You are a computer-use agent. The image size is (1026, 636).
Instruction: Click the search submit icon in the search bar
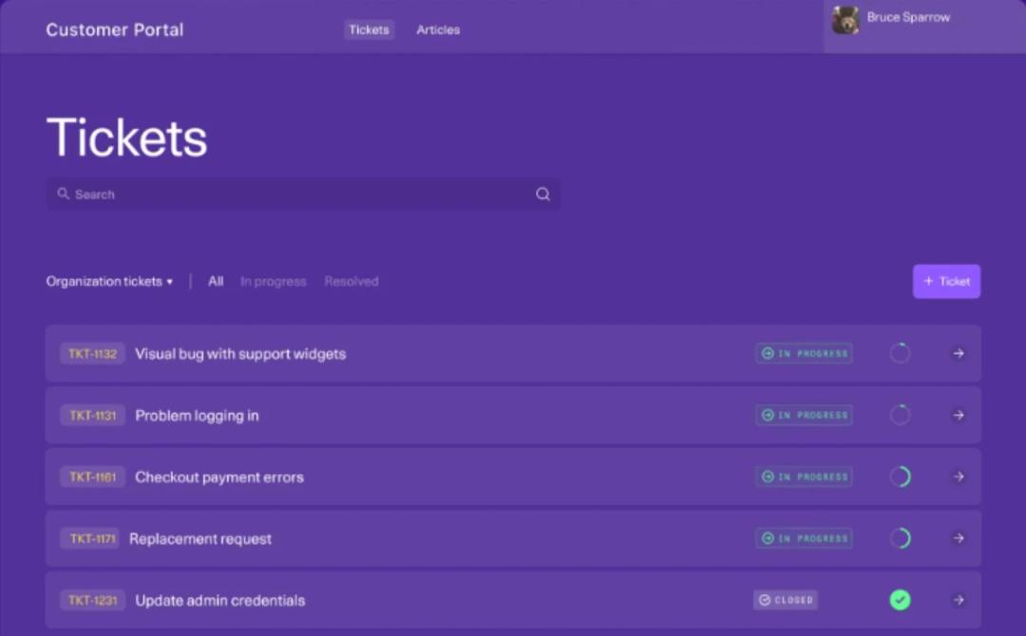[x=542, y=195]
